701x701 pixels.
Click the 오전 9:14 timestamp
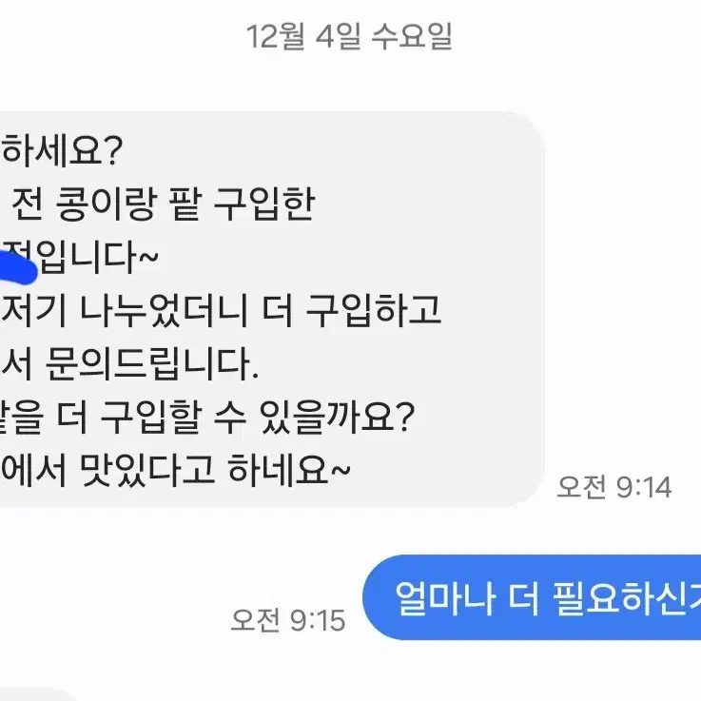pyautogui.click(x=613, y=487)
